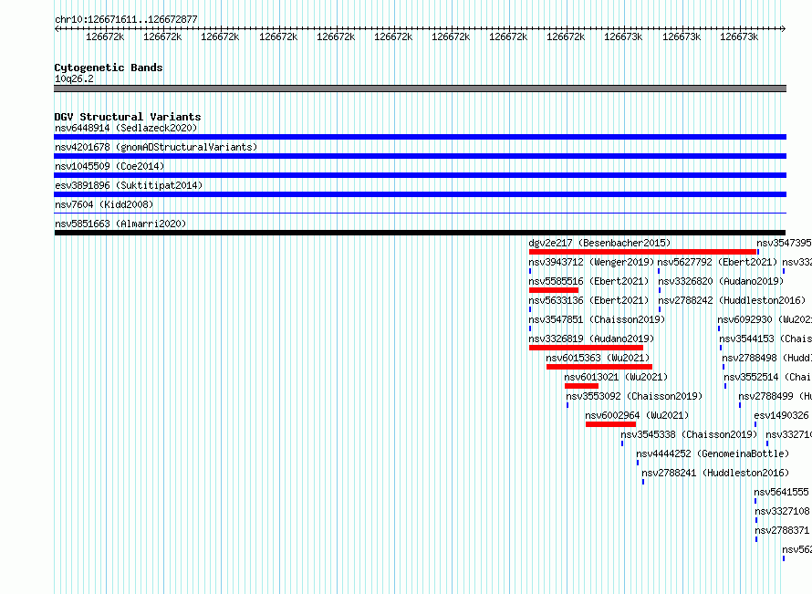Image resolution: width=812 pixels, height=594 pixels.
Task: Open the nsv5641555 variant label
Action: pyautogui.click(x=782, y=492)
